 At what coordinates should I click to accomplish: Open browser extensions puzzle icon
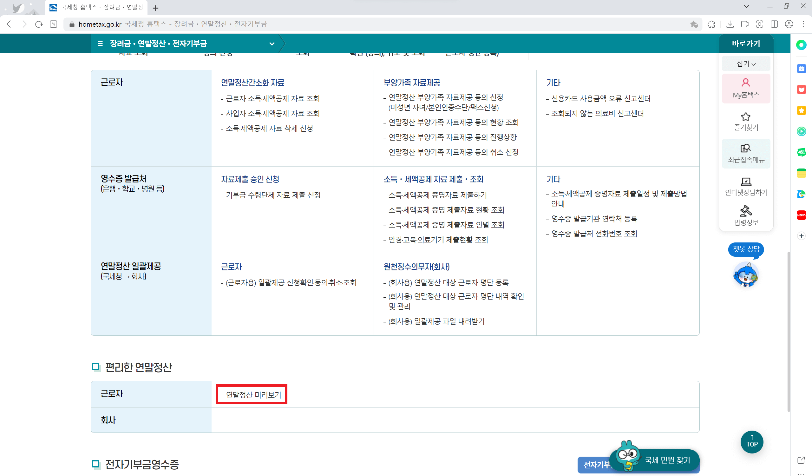pos(711,24)
